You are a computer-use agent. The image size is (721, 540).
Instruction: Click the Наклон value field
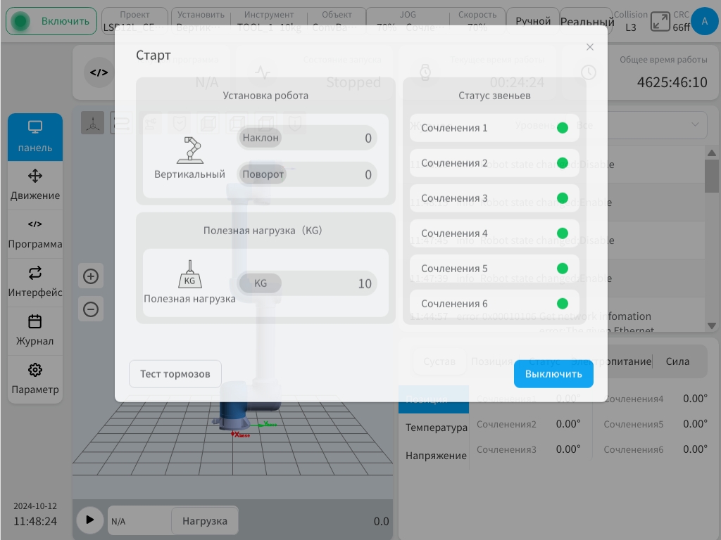click(307, 138)
